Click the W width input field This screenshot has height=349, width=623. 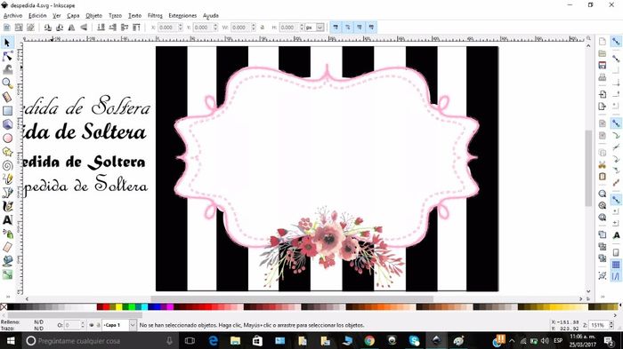[240, 28]
